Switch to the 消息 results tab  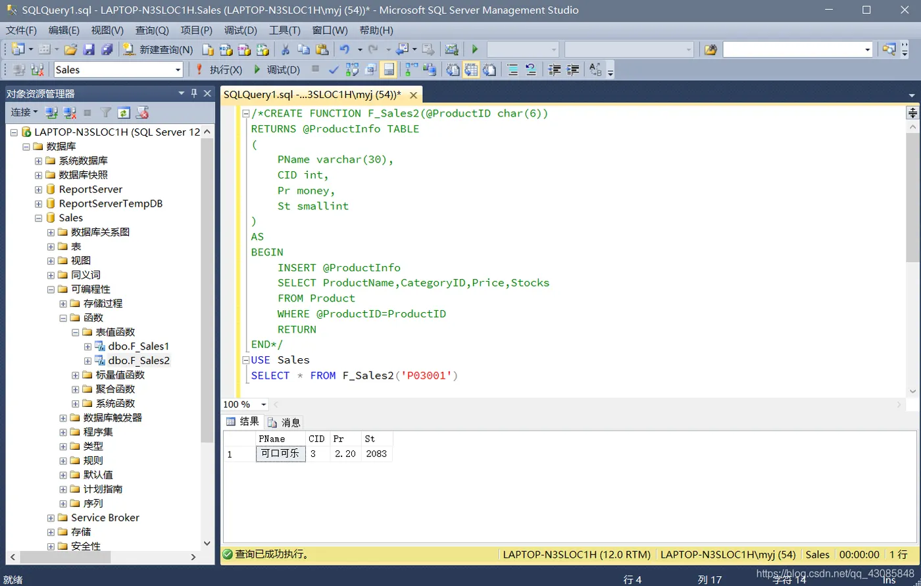pos(285,422)
